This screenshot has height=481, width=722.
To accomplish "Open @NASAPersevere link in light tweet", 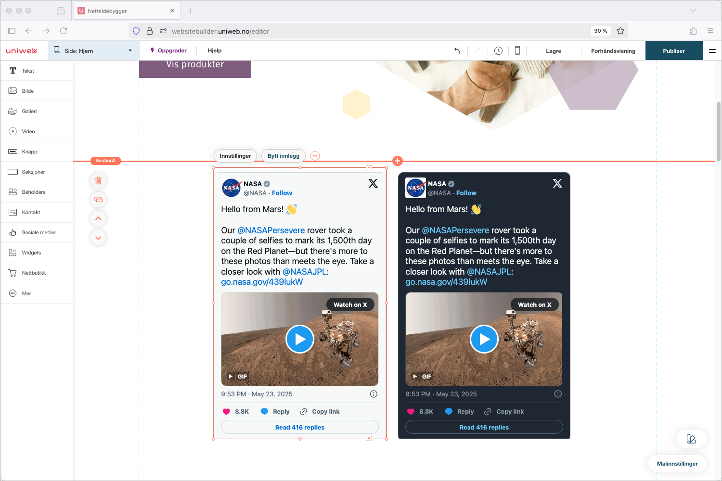I will pyautogui.click(x=271, y=230).
